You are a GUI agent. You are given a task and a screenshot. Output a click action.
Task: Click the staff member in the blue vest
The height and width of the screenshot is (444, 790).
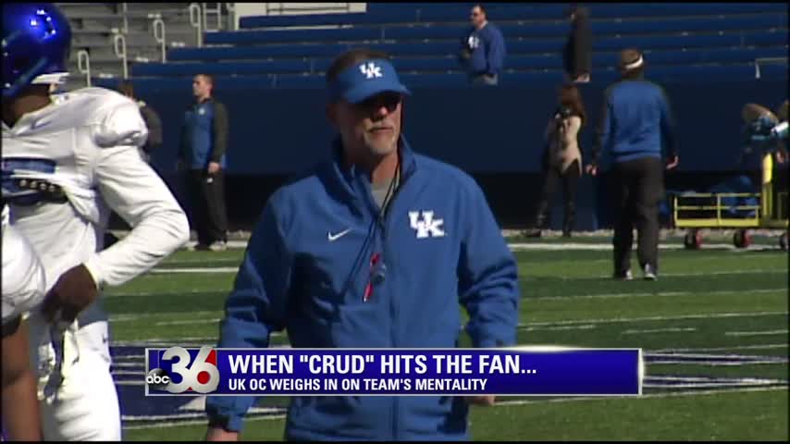point(204,161)
